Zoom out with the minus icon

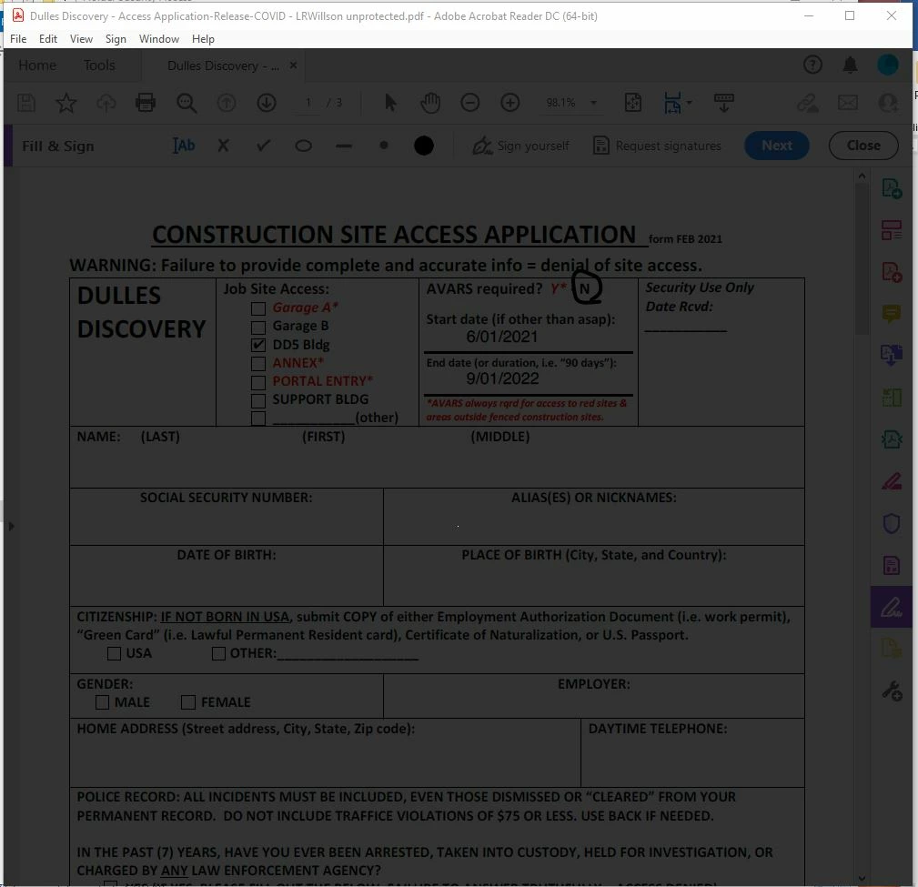click(x=470, y=103)
